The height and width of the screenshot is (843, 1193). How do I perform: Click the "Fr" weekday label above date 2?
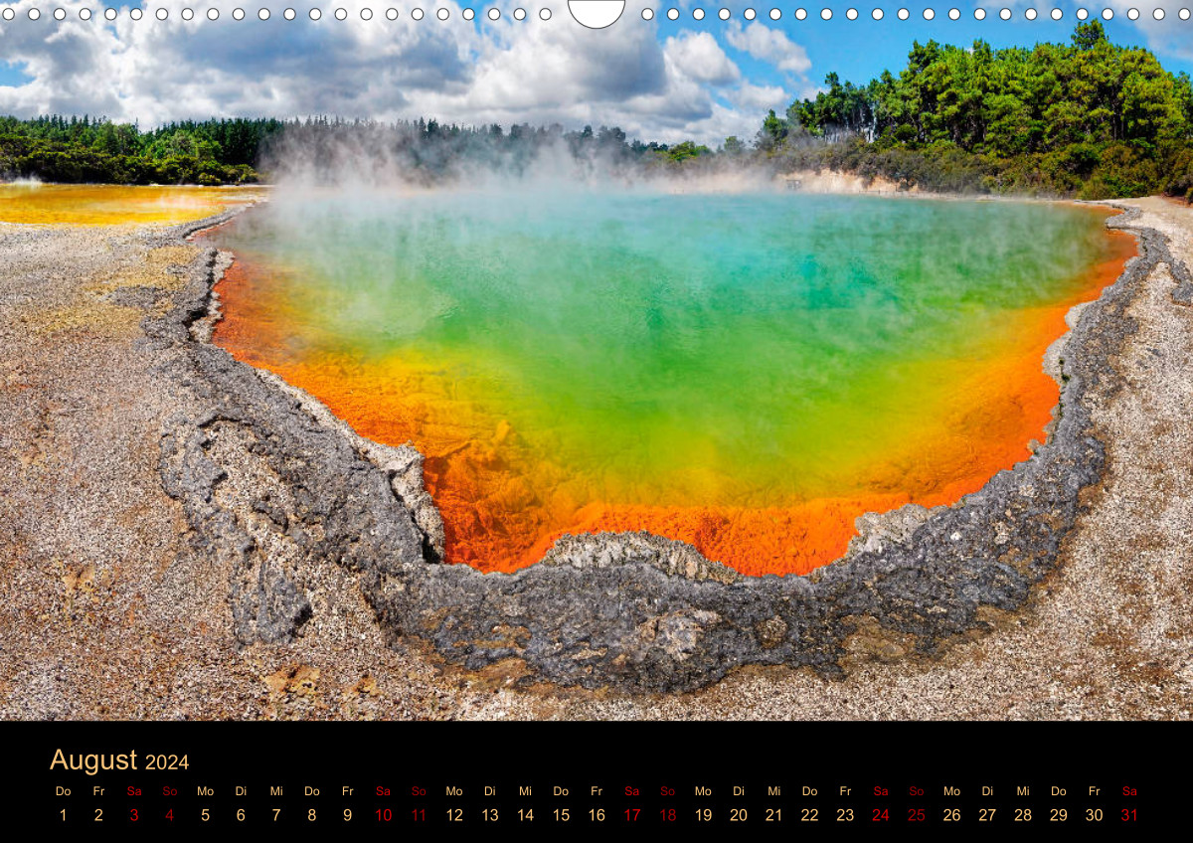[98, 791]
